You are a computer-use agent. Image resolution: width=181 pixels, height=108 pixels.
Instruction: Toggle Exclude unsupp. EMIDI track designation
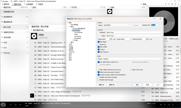pyautogui.click(x=99, y=75)
